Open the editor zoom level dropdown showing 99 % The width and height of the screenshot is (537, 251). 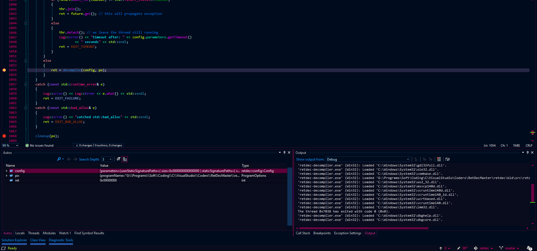10,145
